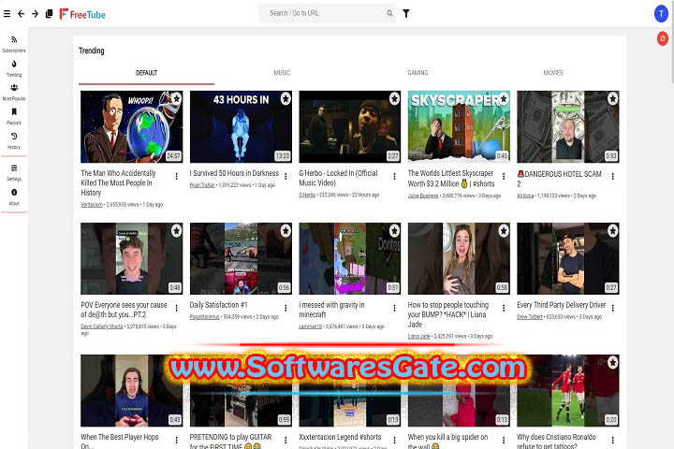Open Trending in the sidebar

(x=14, y=68)
